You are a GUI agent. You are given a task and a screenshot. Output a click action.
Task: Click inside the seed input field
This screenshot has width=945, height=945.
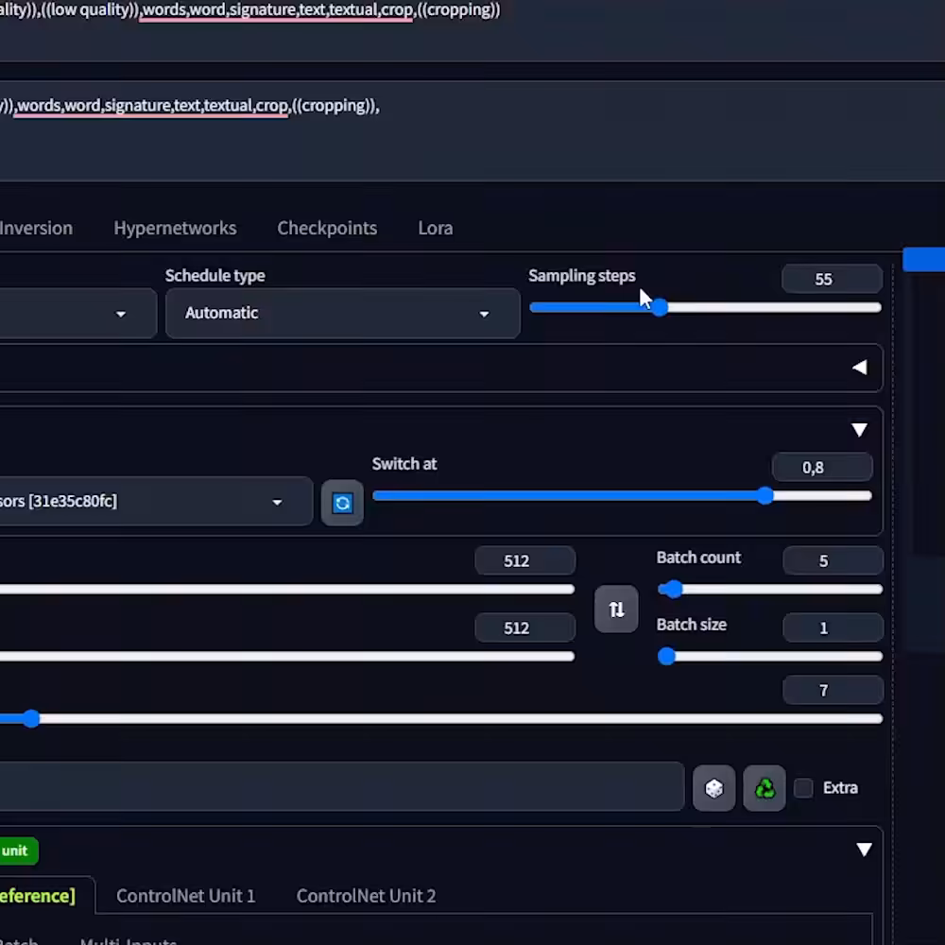point(342,786)
